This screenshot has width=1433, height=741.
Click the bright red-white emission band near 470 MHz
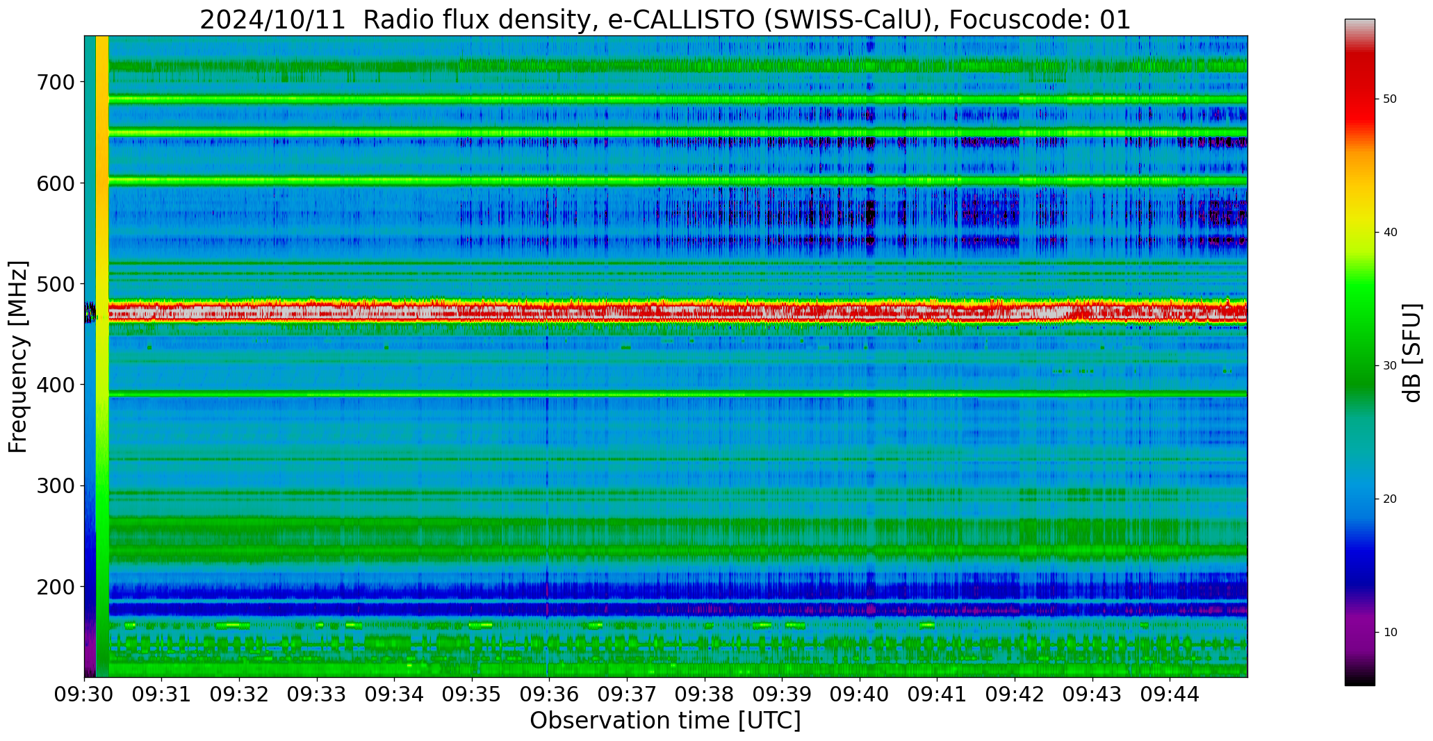click(678, 312)
